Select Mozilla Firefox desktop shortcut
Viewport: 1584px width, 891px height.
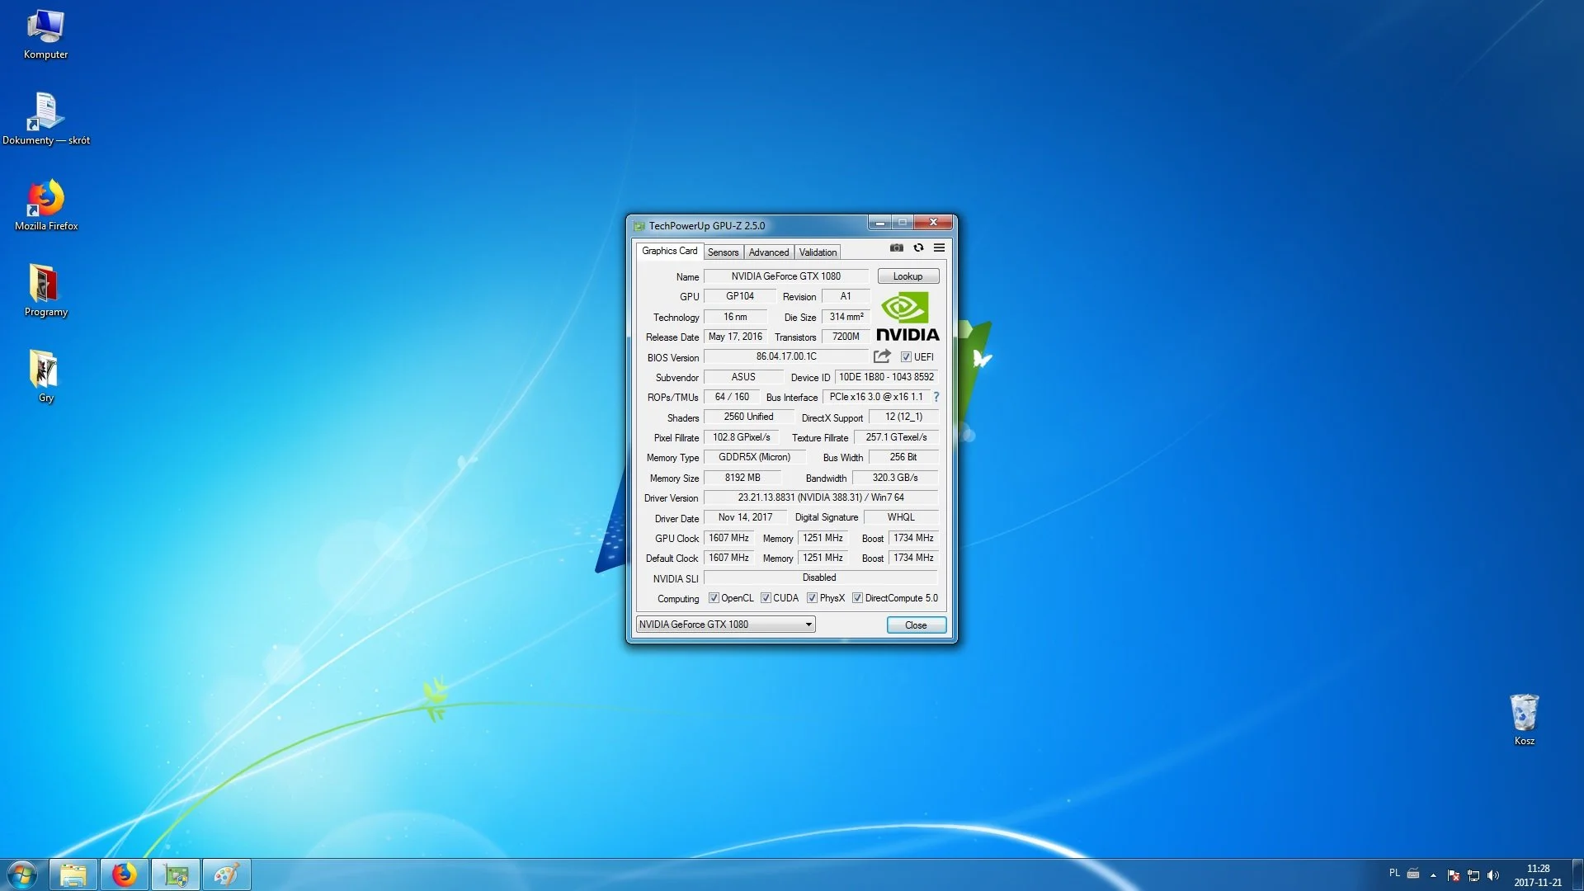[45, 205]
